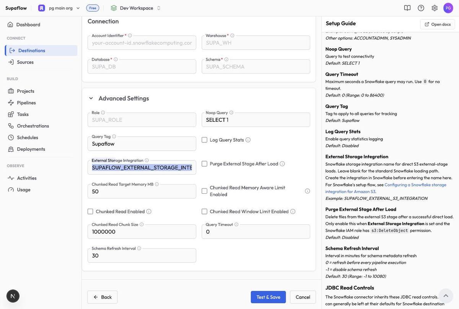Click the Test & Save button

click(x=268, y=297)
